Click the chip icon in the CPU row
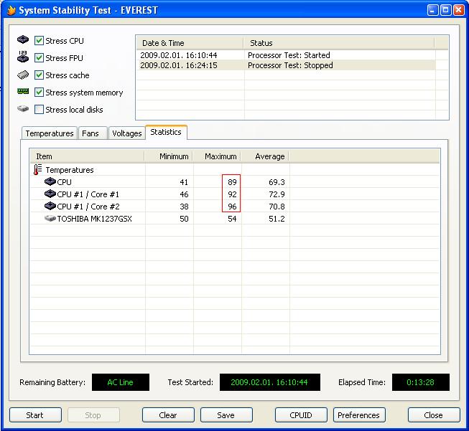This screenshot has width=469, height=431. point(50,181)
